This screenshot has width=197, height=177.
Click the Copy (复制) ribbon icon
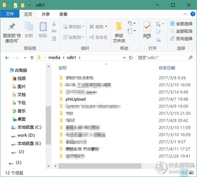(29, 26)
